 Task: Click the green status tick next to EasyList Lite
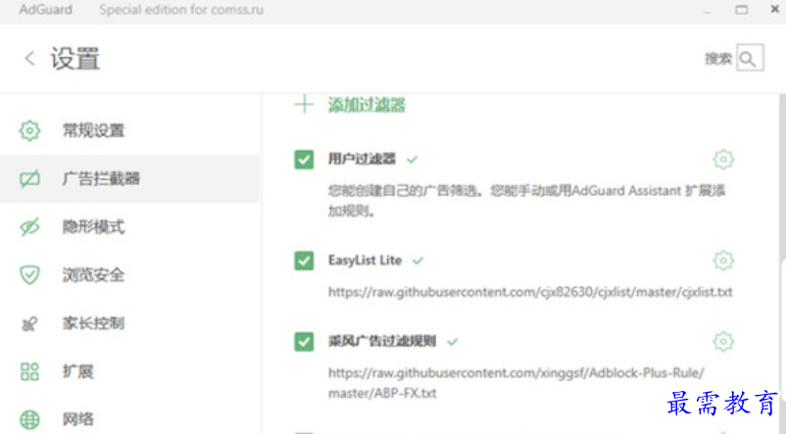[418, 261]
